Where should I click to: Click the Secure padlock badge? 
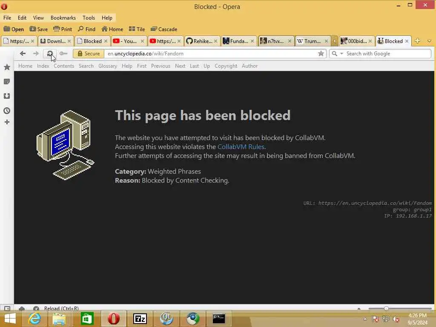pos(89,54)
